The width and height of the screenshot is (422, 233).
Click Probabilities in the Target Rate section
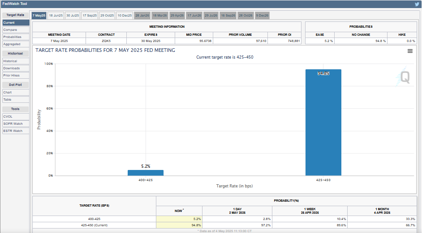(x=12, y=37)
